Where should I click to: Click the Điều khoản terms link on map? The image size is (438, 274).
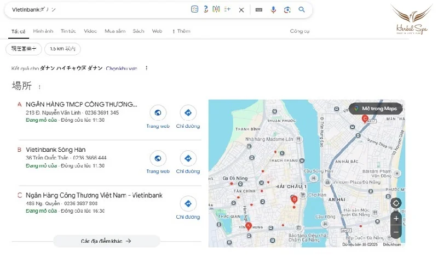coord(391,244)
